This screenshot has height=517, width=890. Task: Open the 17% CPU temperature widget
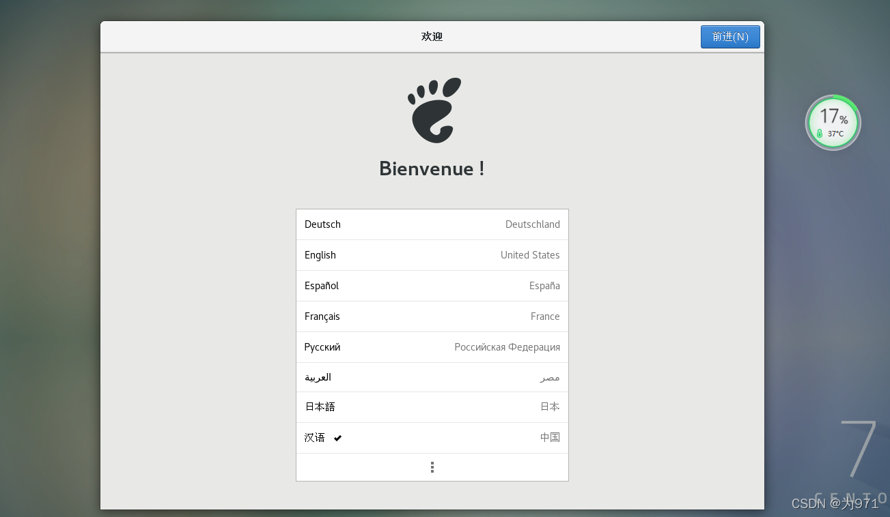[x=833, y=123]
